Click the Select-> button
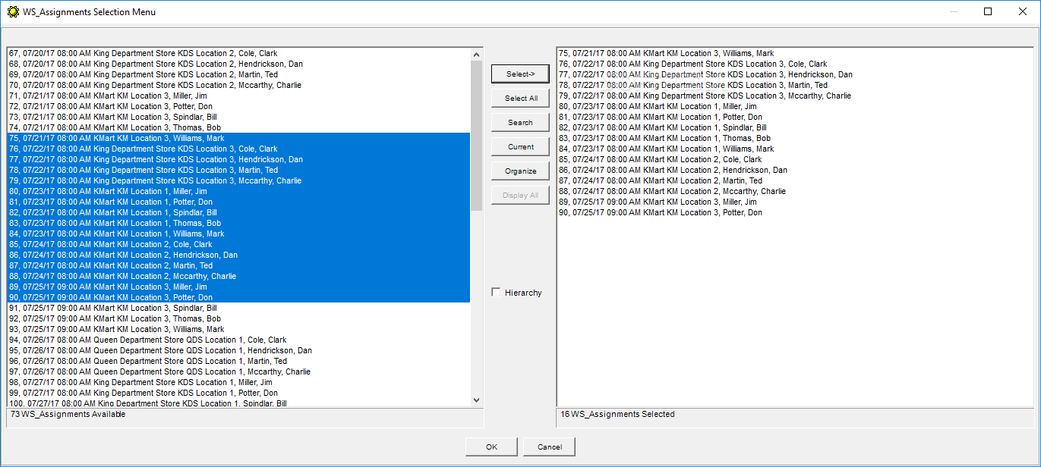 520,74
